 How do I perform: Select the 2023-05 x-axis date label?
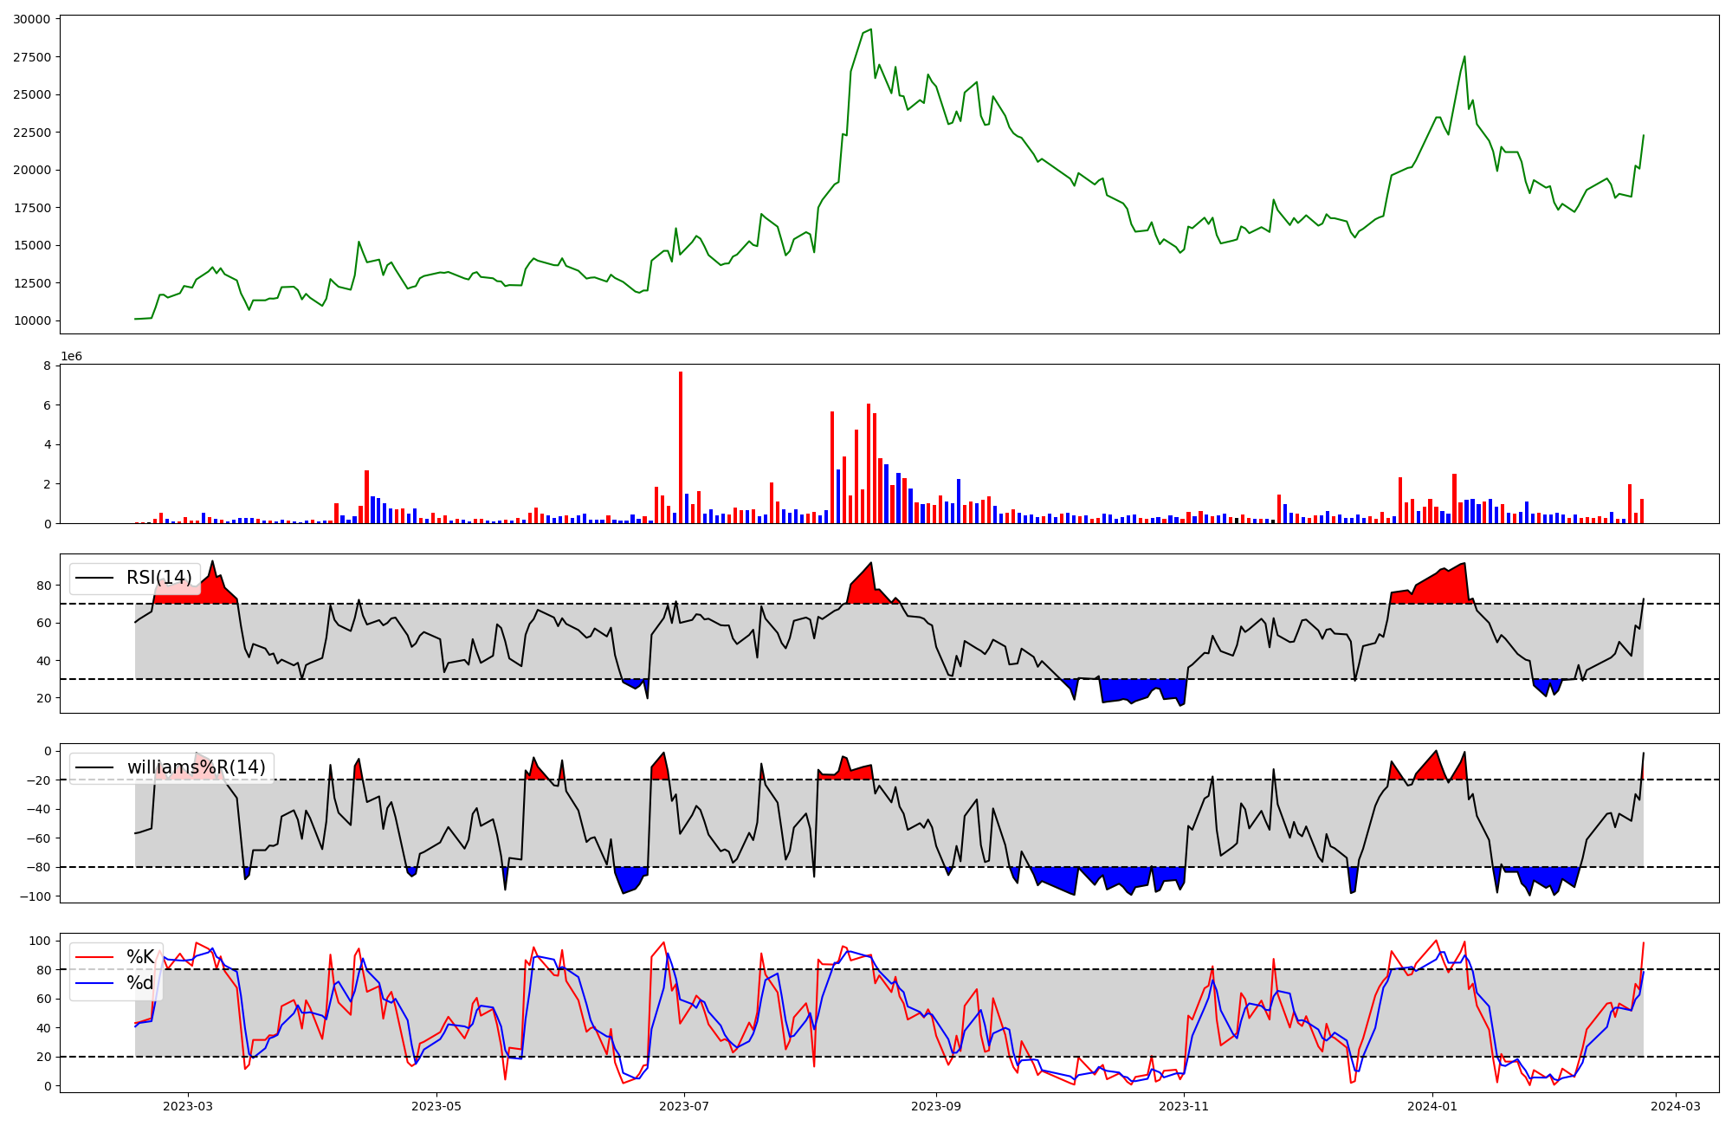pos(436,1106)
